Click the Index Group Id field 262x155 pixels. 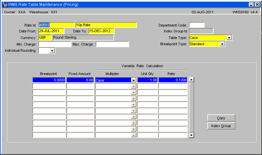201,31
